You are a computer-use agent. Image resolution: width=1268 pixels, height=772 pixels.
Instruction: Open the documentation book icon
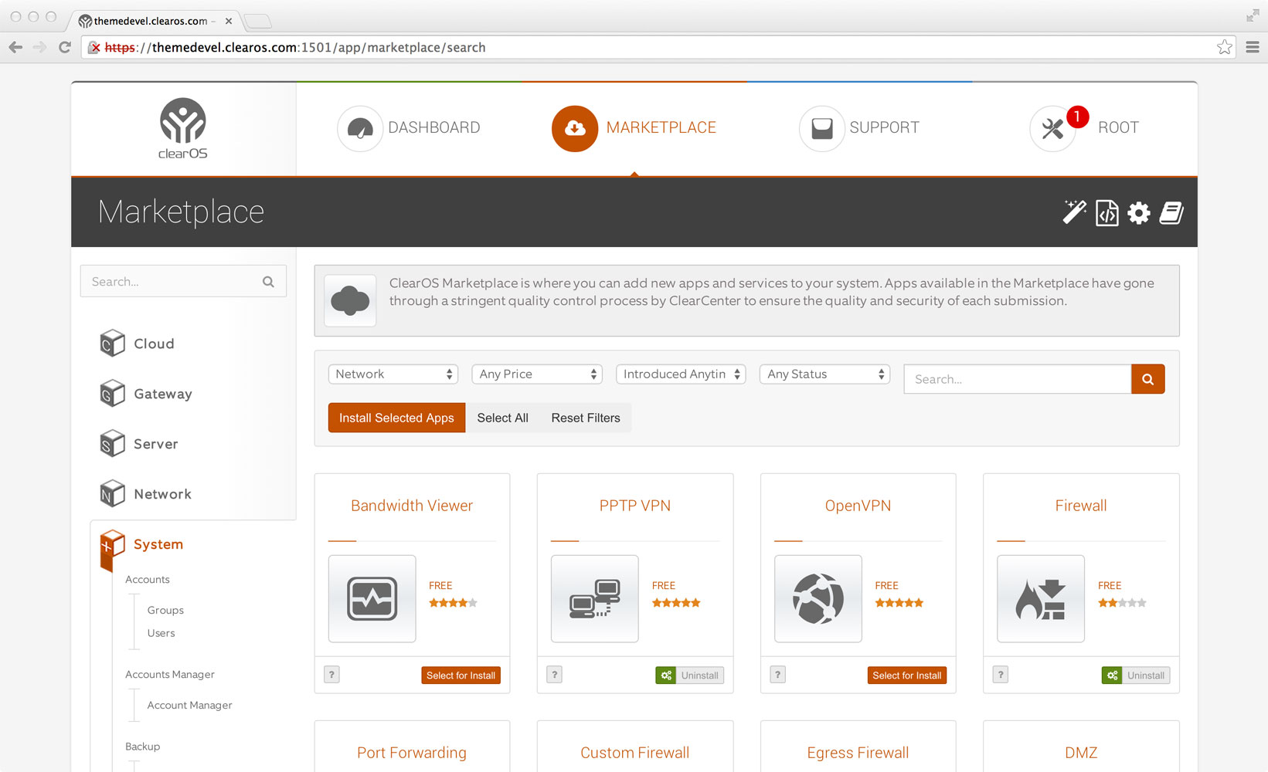[x=1171, y=212]
